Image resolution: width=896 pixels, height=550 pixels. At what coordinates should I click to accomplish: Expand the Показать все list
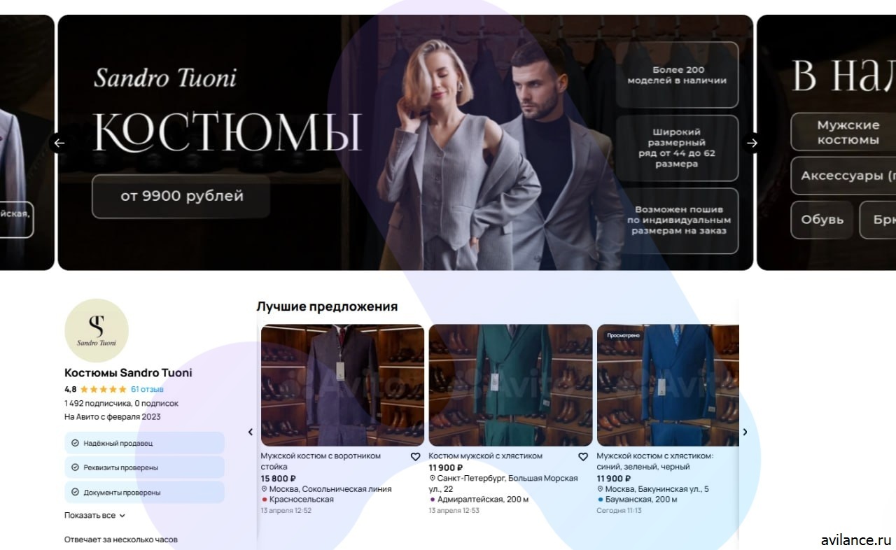pos(94,515)
